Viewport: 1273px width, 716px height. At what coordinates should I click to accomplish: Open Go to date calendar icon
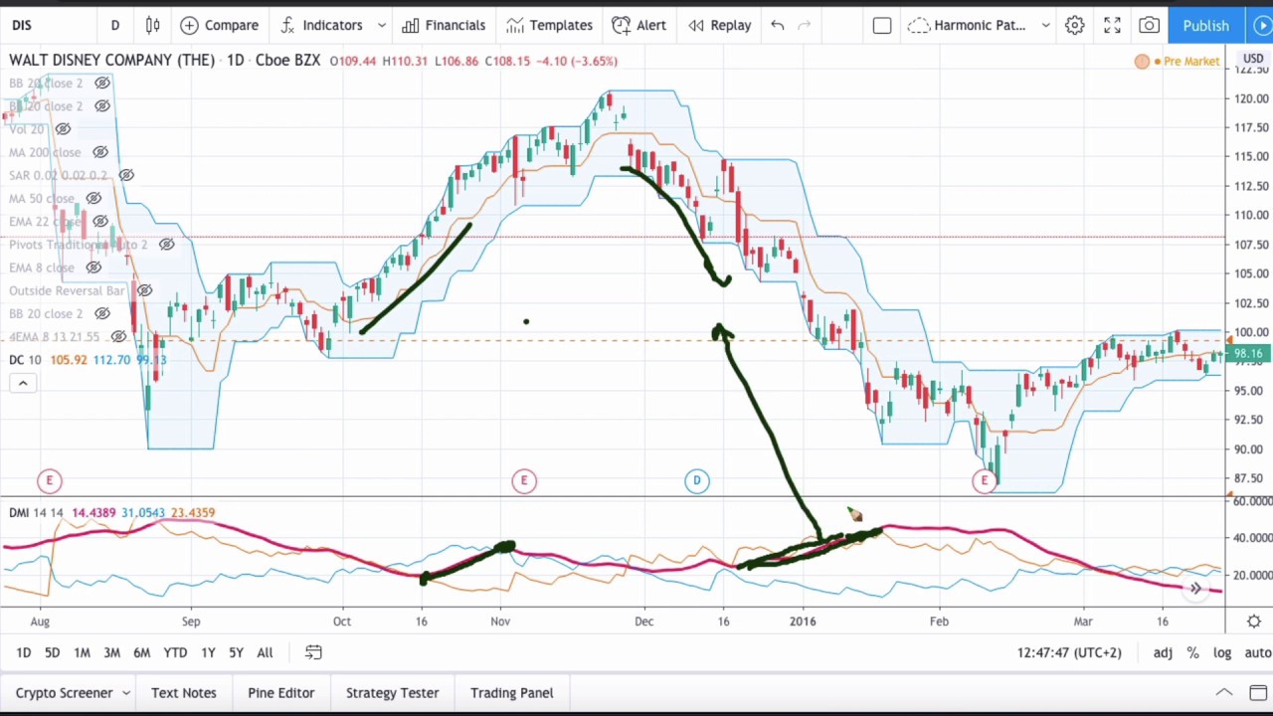tap(313, 652)
